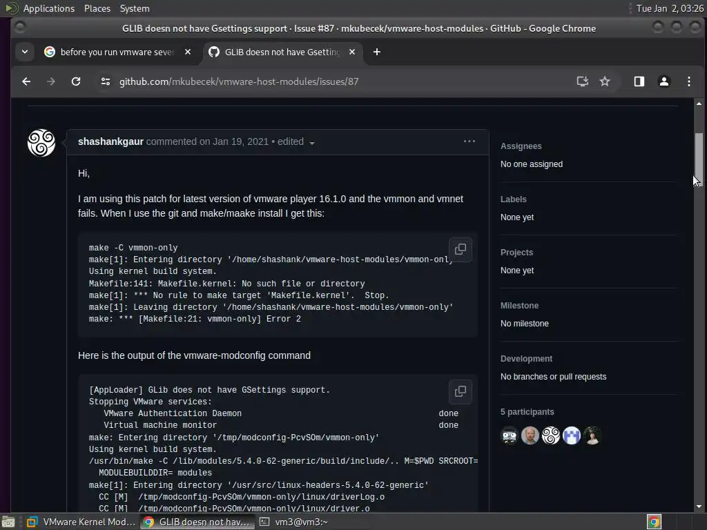Click Chrome icon in bottom-right panel
The height and width of the screenshot is (530, 707).
point(654,522)
